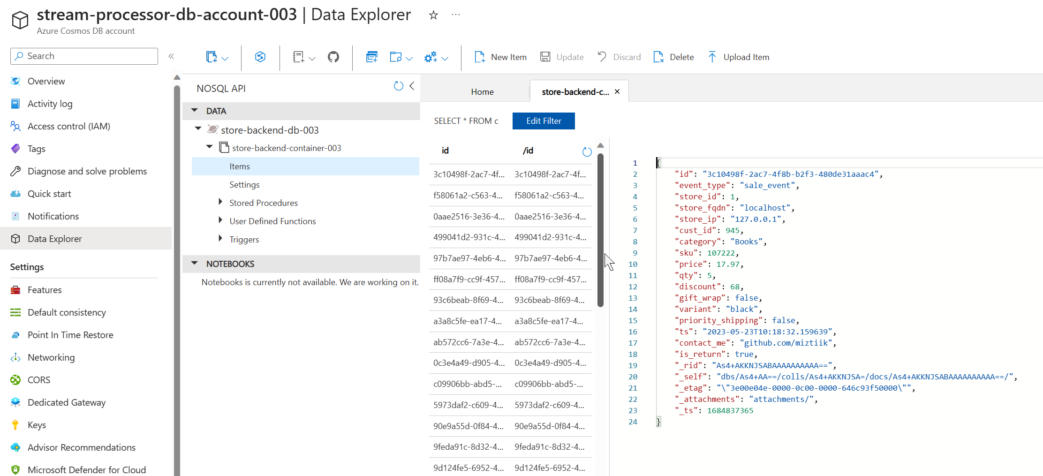Select item row 499041d2-931c-4...
The height and width of the screenshot is (476, 1043).
pos(510,237)
